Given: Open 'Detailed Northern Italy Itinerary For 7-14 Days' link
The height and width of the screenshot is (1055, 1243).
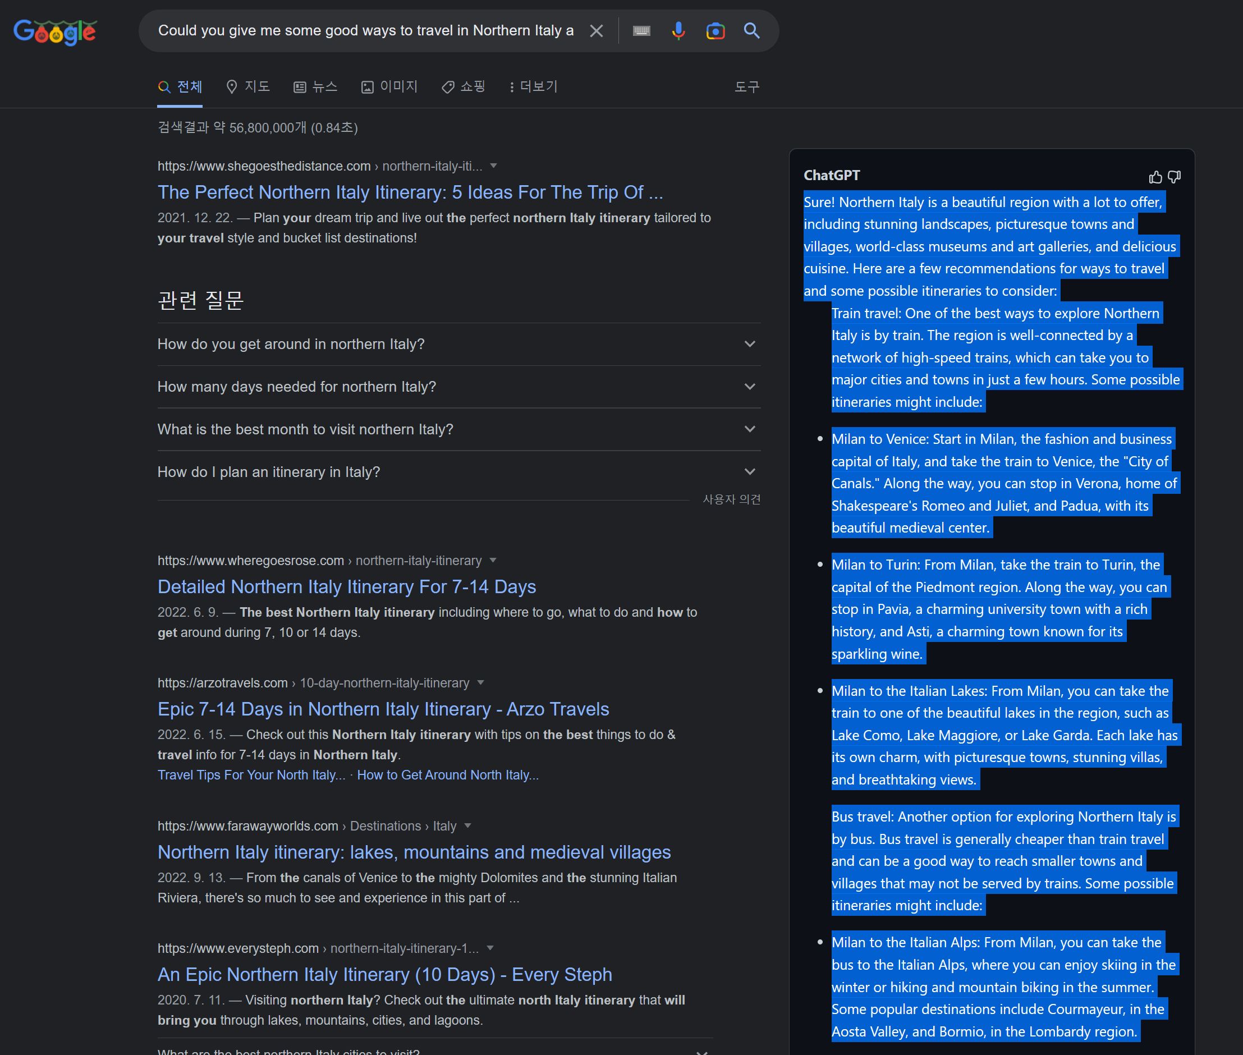Looking at the screenshot, I should coord(346,587).
